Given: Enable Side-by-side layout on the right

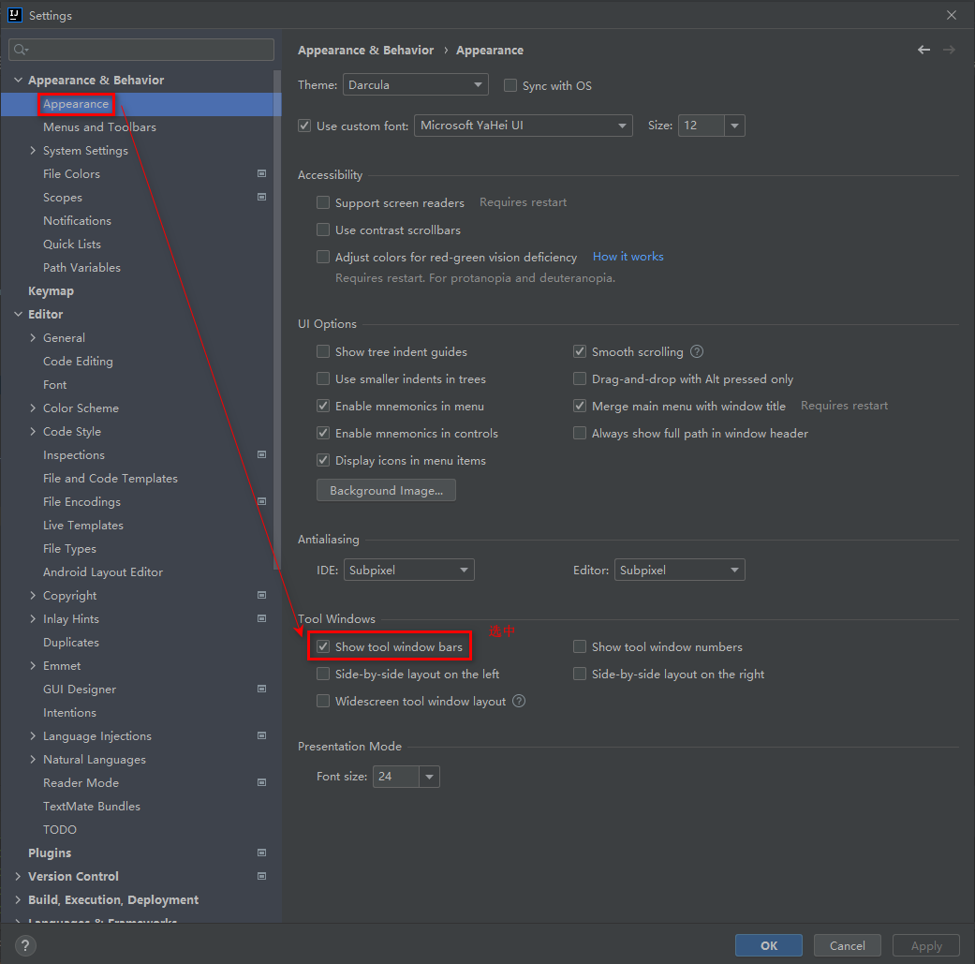Looking at the screenshot, I should pos(580,674).
